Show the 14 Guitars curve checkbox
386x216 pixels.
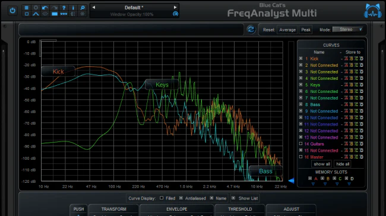tap(300, 144)
